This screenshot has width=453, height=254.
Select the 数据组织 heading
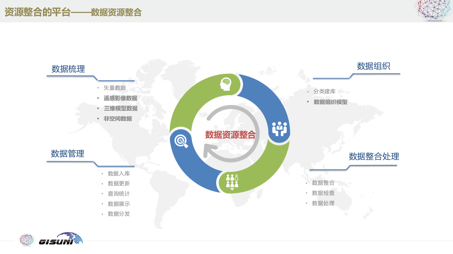[373, 66]
